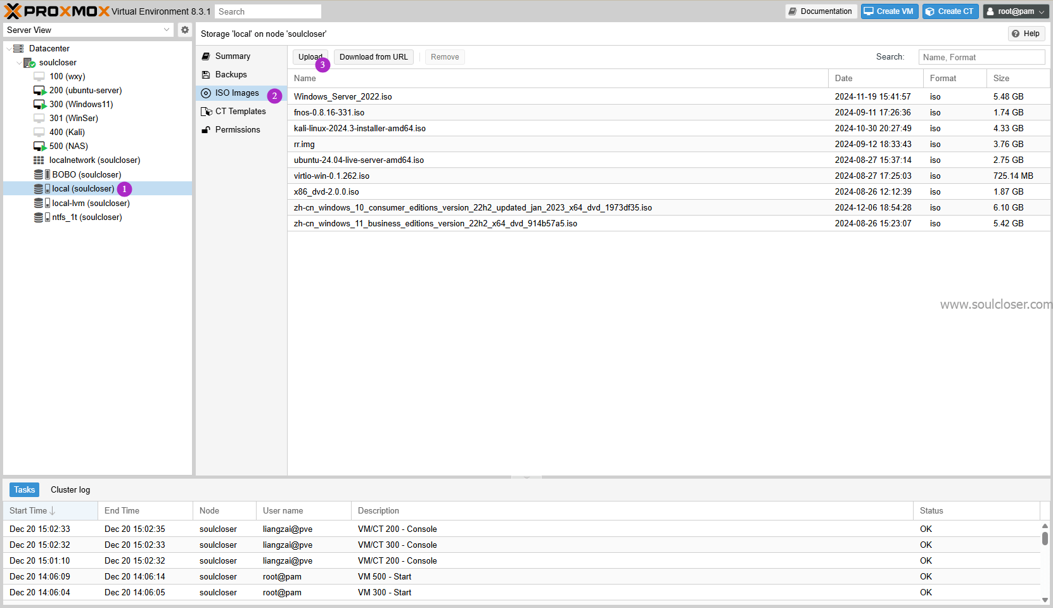
Task: Click the Summary book icon
Action: pos(206,56)
